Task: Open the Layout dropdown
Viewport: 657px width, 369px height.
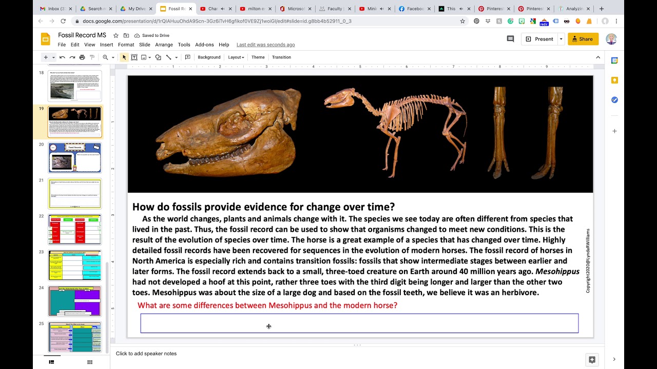Action: pos(236,57)
